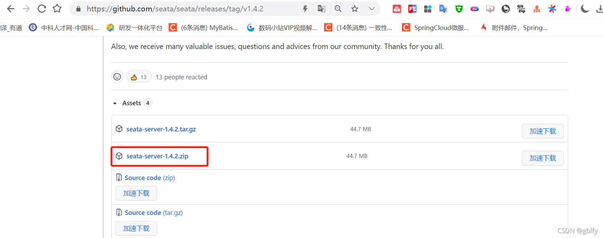Open the Google Translate extension
Image resolution: width=603 pixels, height=238 pixels.
click(443, 9)
